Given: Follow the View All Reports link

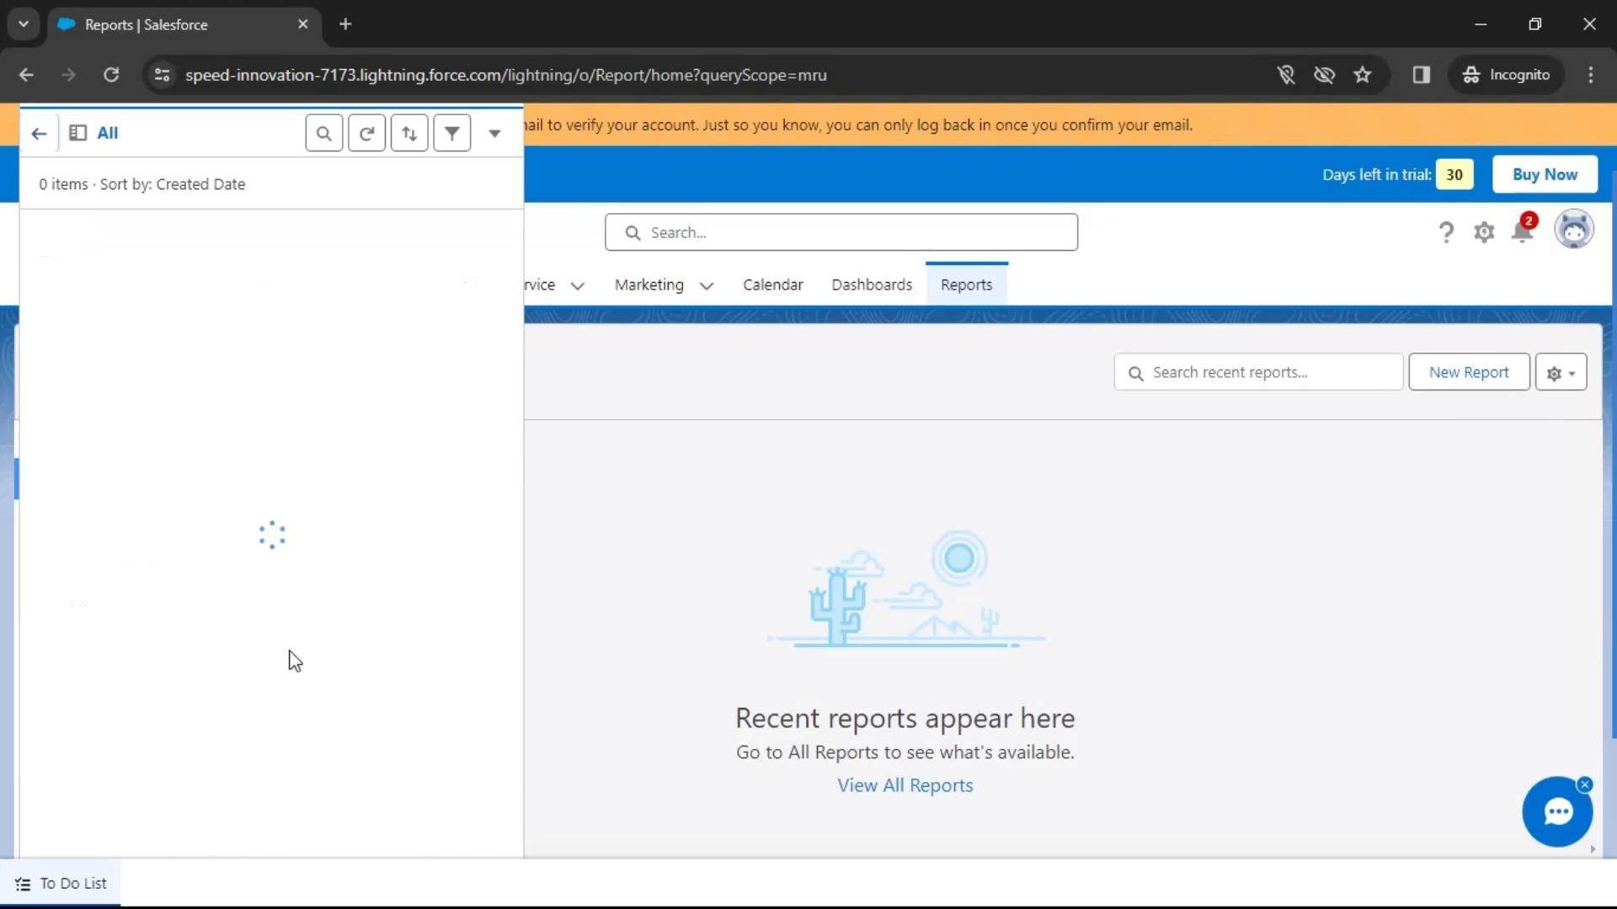Looking at the screenshot, I should (x=905, y=785).
